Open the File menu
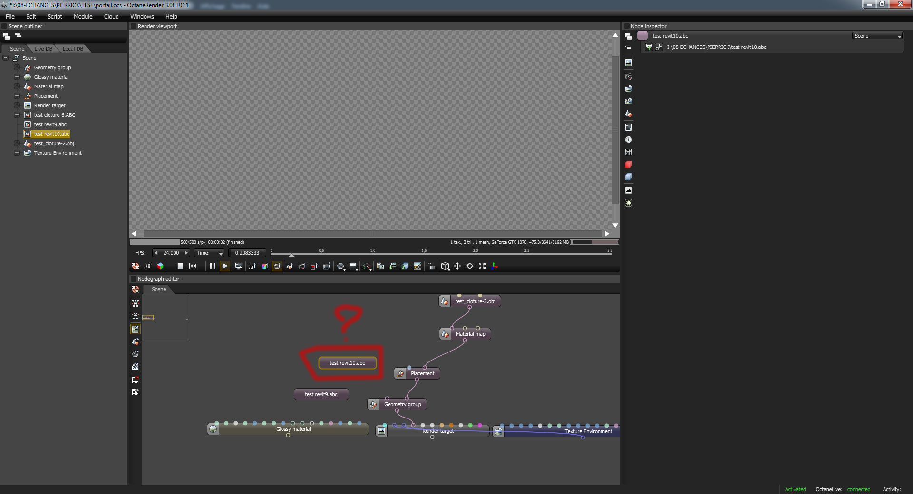The height and width of the screenshot is (494, 913). click(10, 16)
